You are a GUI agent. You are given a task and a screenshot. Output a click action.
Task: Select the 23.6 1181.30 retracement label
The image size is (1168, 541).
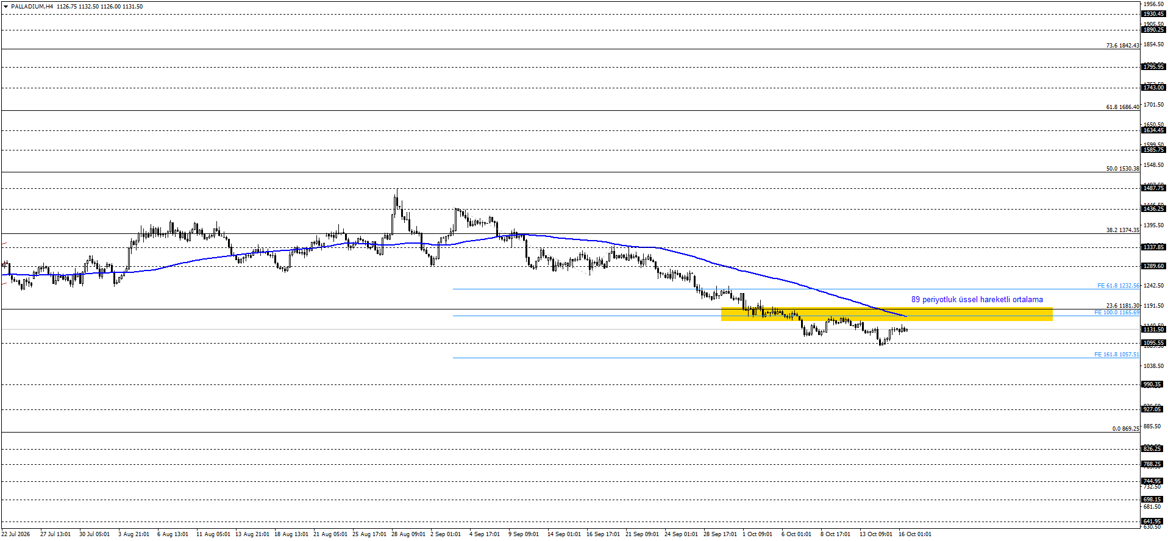(1122, 306)
